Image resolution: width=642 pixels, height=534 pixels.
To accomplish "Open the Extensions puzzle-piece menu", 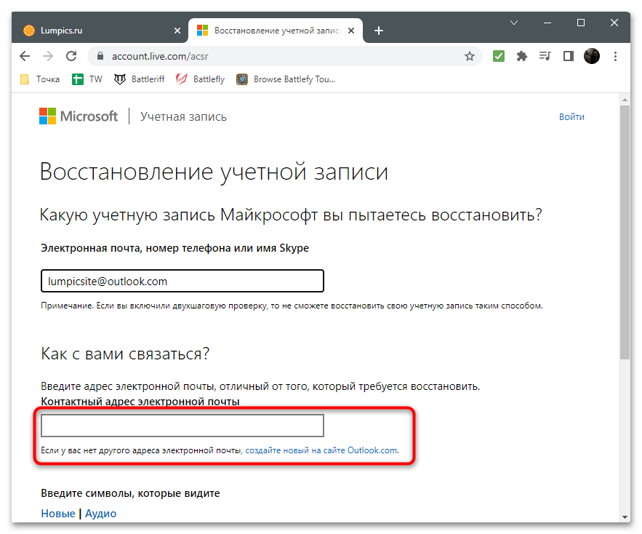I will pos(521,56).
